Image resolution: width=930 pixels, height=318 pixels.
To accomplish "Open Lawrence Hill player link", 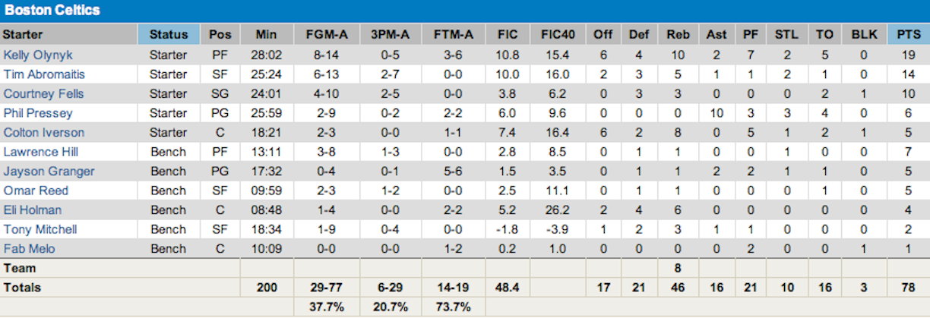I will pyautogui.click(x=40, y=152).
